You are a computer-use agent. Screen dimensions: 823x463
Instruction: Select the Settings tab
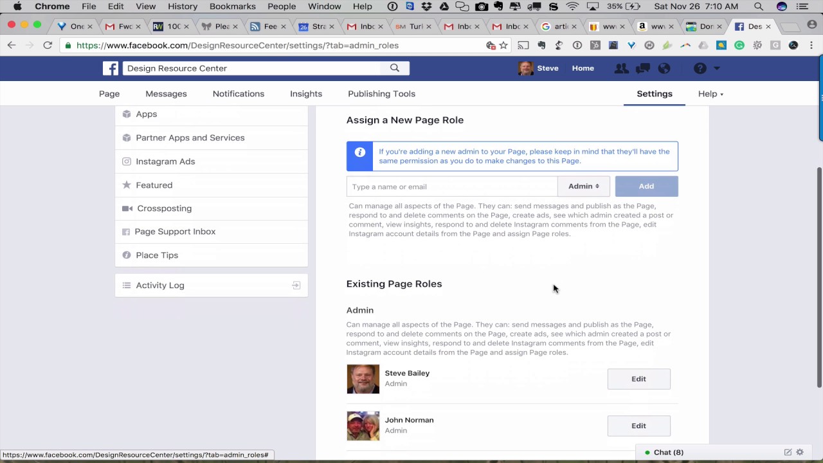tap(655, 94)
